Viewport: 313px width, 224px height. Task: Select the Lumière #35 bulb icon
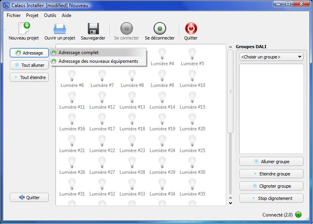click(192, 184)
